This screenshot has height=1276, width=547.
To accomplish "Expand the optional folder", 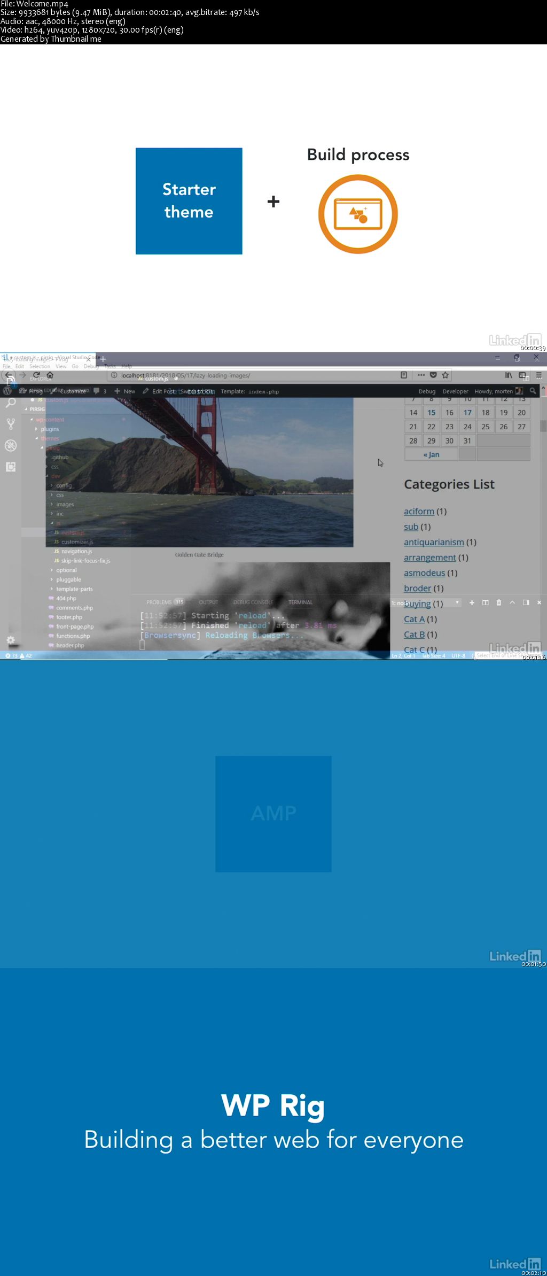I will 64,570.
